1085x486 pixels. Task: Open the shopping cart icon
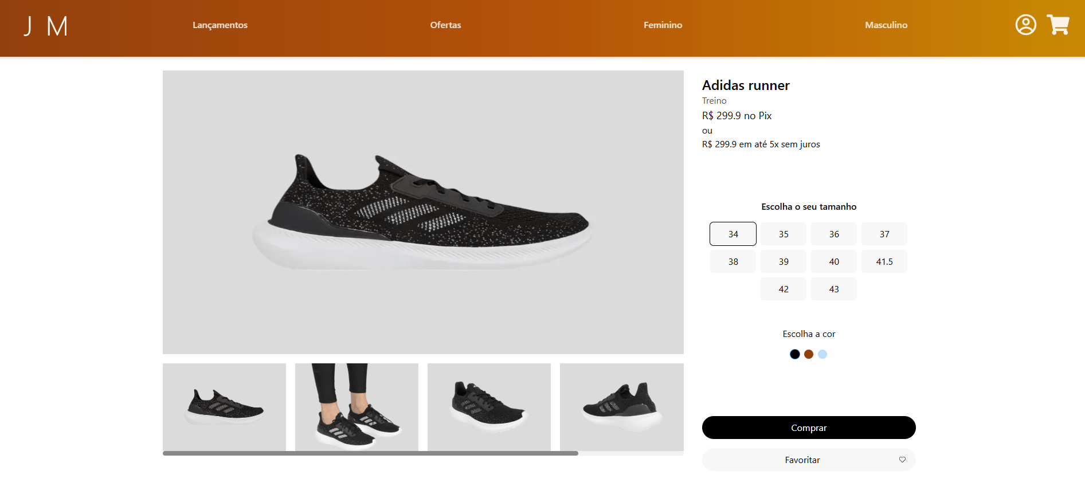[x=1057, y=25]
